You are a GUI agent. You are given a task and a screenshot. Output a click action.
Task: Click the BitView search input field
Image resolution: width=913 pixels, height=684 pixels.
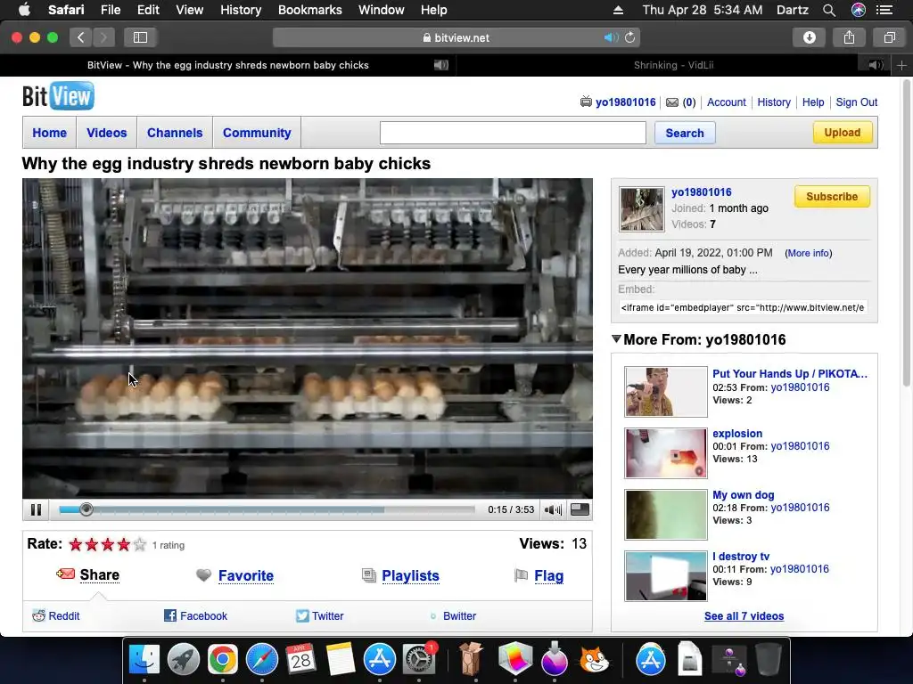tap(513, 133)
